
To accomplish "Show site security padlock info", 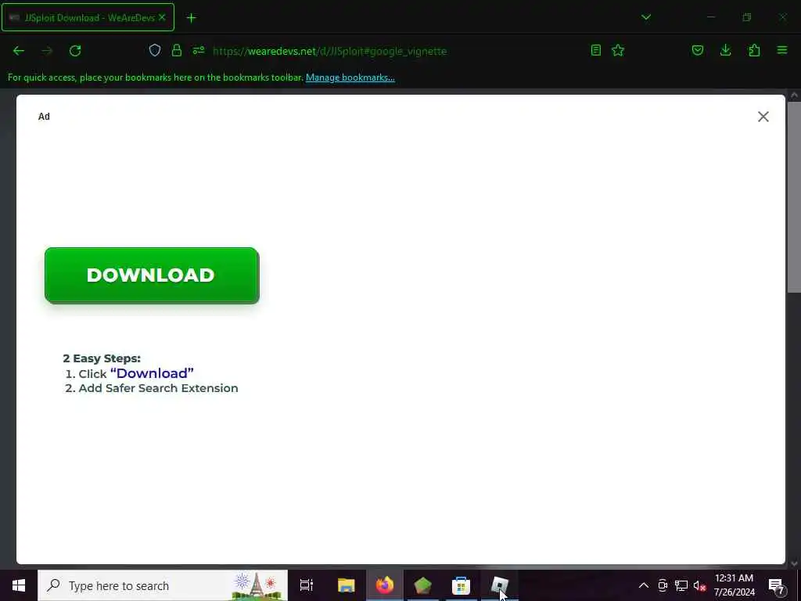I will coord(177,50).
